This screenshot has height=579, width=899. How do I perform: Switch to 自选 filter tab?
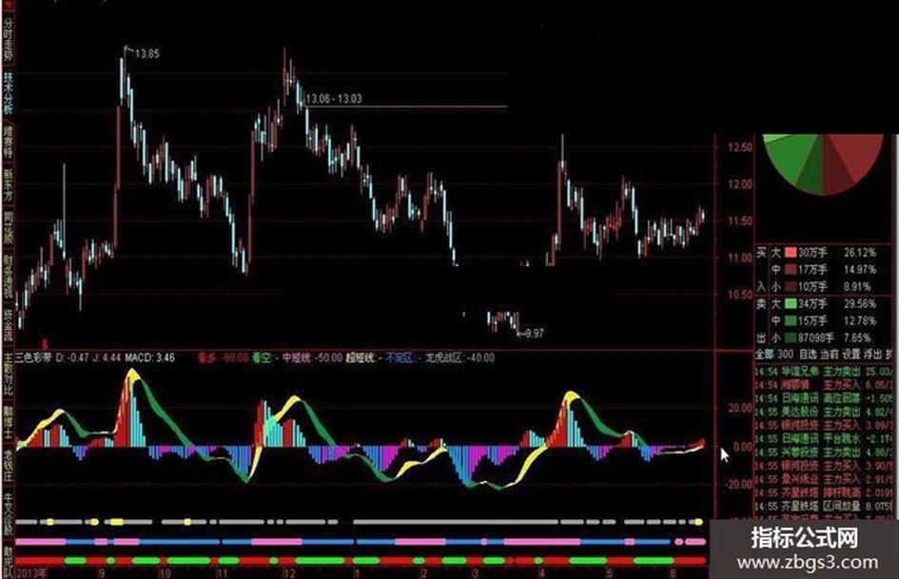(x=808, y=355)
